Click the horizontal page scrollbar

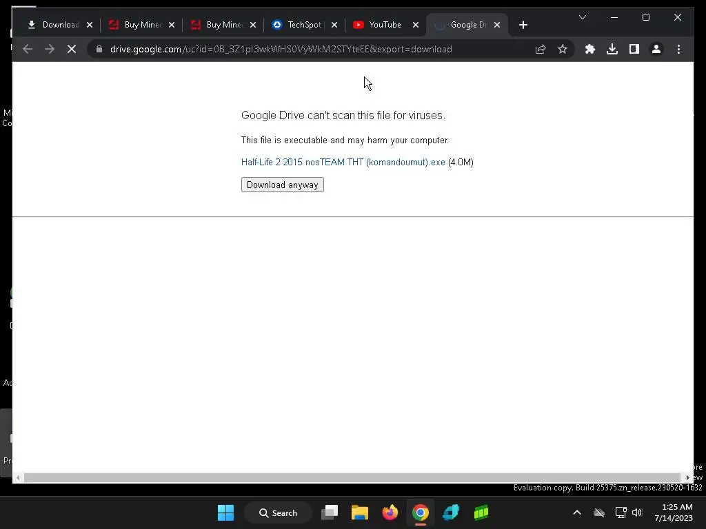(352, 478)
